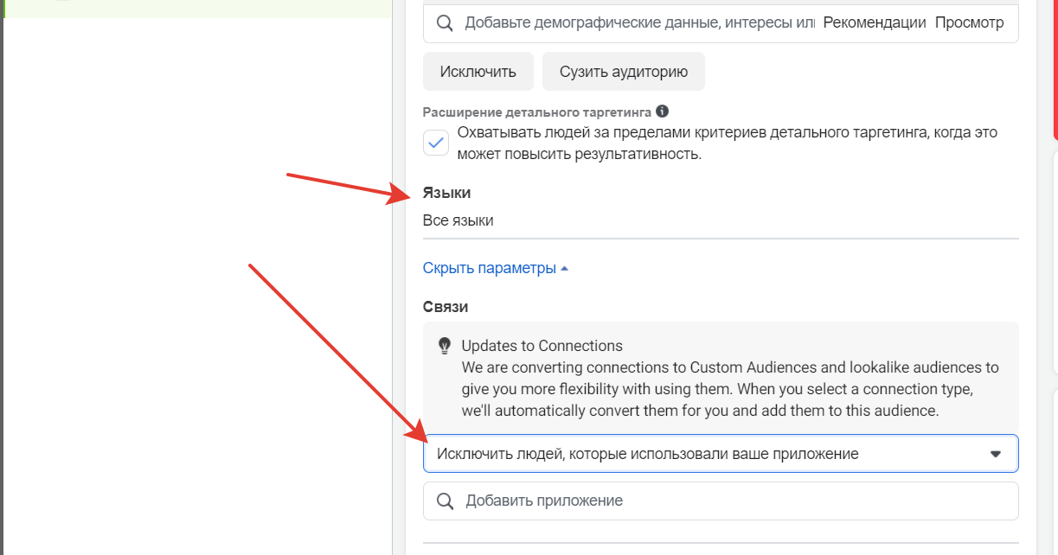Image resolution: width=1058 pixels, height=555 pixels.
Task: Select the Исключить людей, которые использовали ваше приложение box
Action: [721, 454]
